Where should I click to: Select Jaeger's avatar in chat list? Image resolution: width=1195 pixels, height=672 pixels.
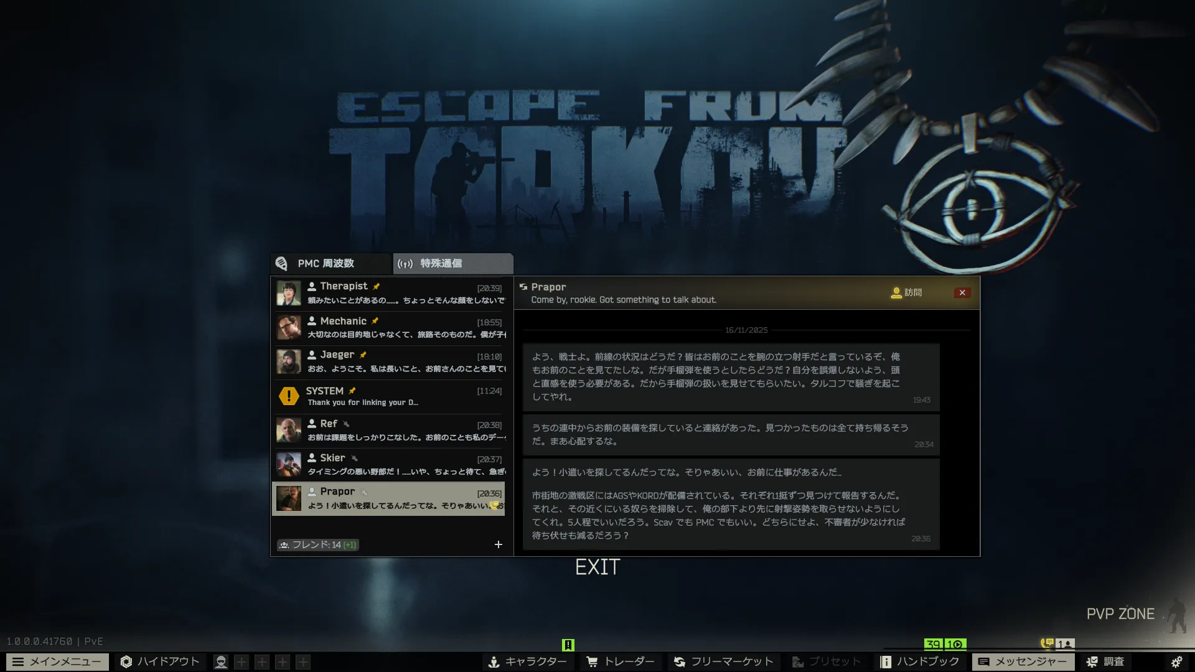click(x=289, y=362)
